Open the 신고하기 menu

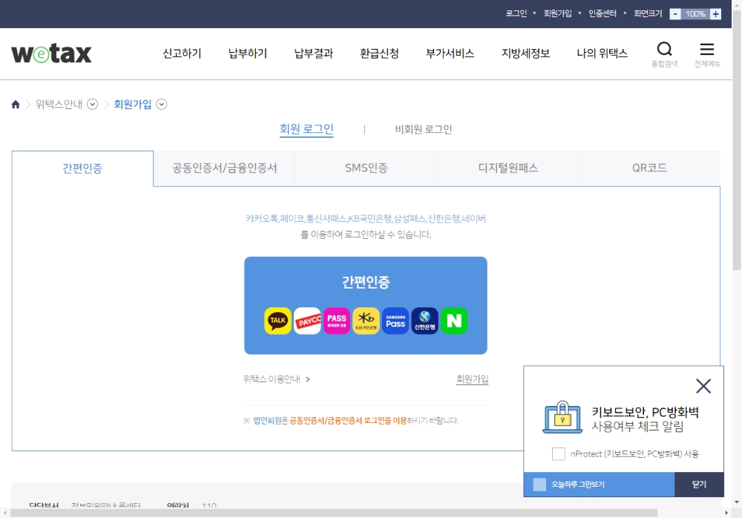pyautogui.click(x=182, y=53)
